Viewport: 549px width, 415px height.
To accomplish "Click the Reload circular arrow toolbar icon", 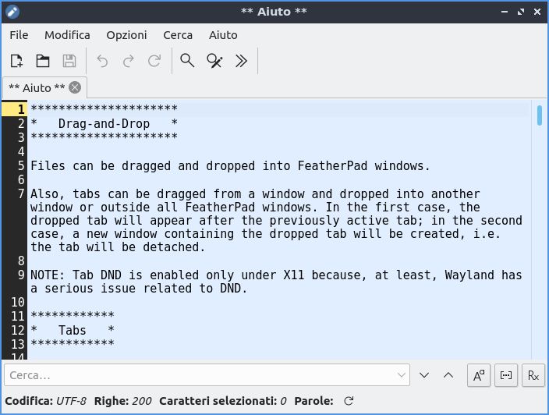I will click(154, 61).
